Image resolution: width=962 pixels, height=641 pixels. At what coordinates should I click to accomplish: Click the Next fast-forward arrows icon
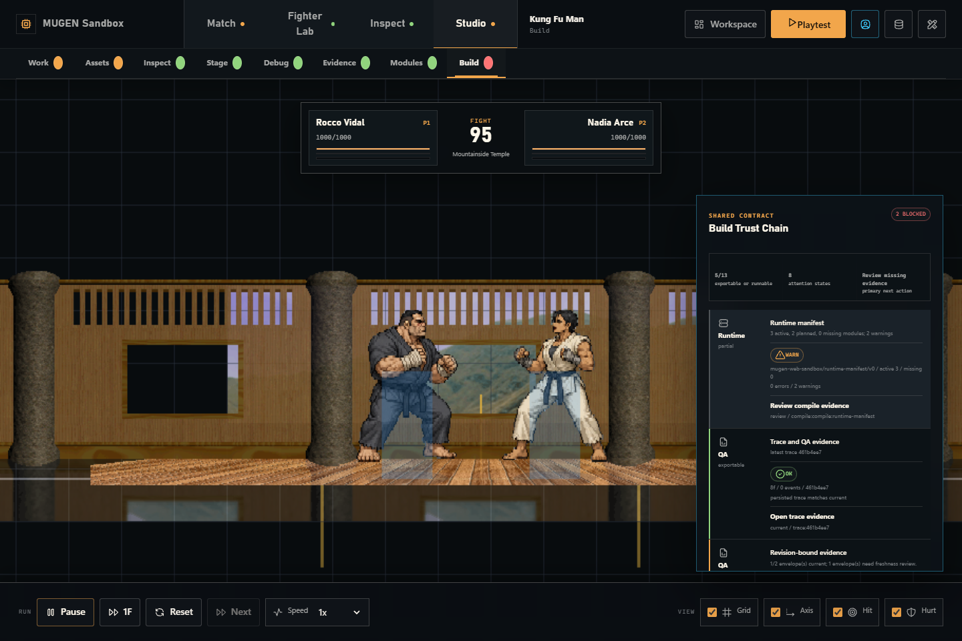point(221,612)
